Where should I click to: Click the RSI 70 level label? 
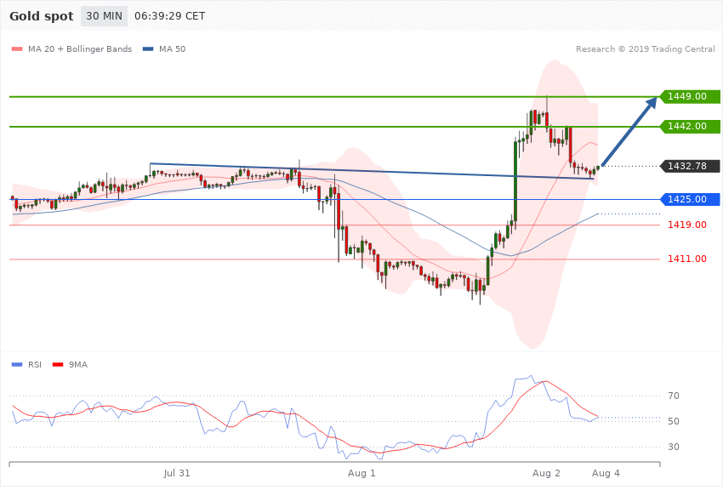(674, 396)
